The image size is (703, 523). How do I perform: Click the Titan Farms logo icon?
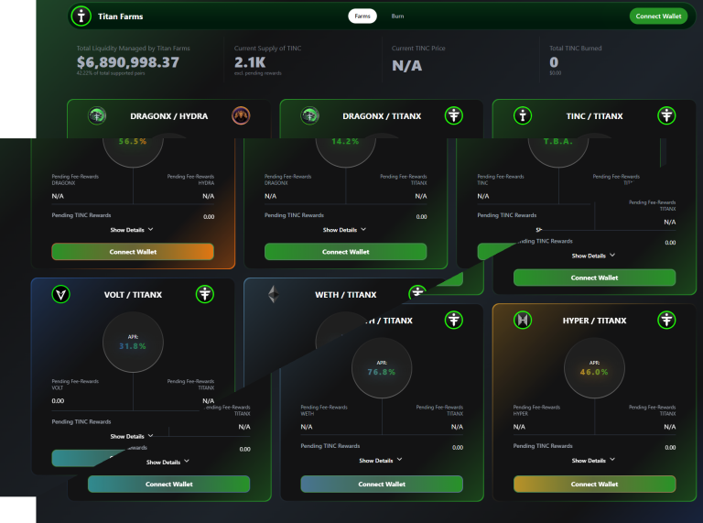tap(81, 16)
